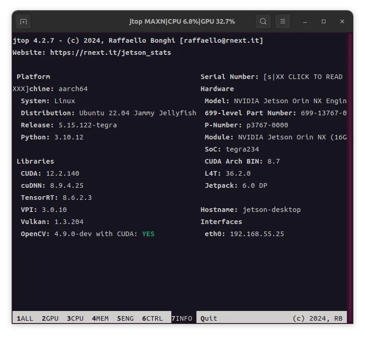This screenshot has width=365, height=337.
Task: Click the Hostname jetson-desktop line
Action: tap(251, 210)
